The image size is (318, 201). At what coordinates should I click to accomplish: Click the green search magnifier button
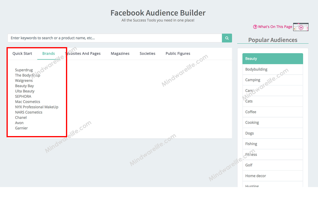pyautogui.click(x=227, y=38)
